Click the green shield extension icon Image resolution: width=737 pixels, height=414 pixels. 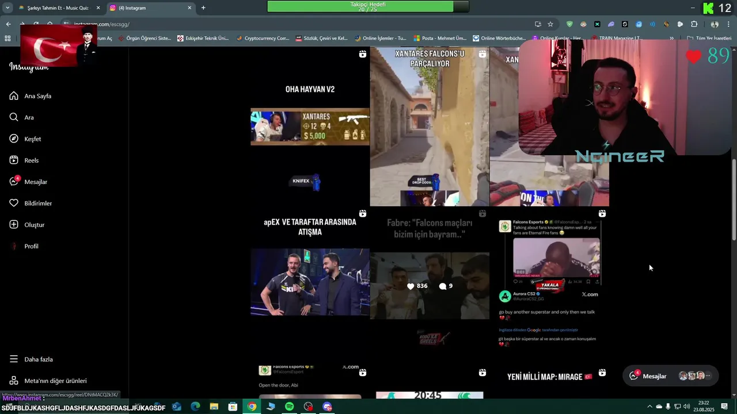pos(569,24)
